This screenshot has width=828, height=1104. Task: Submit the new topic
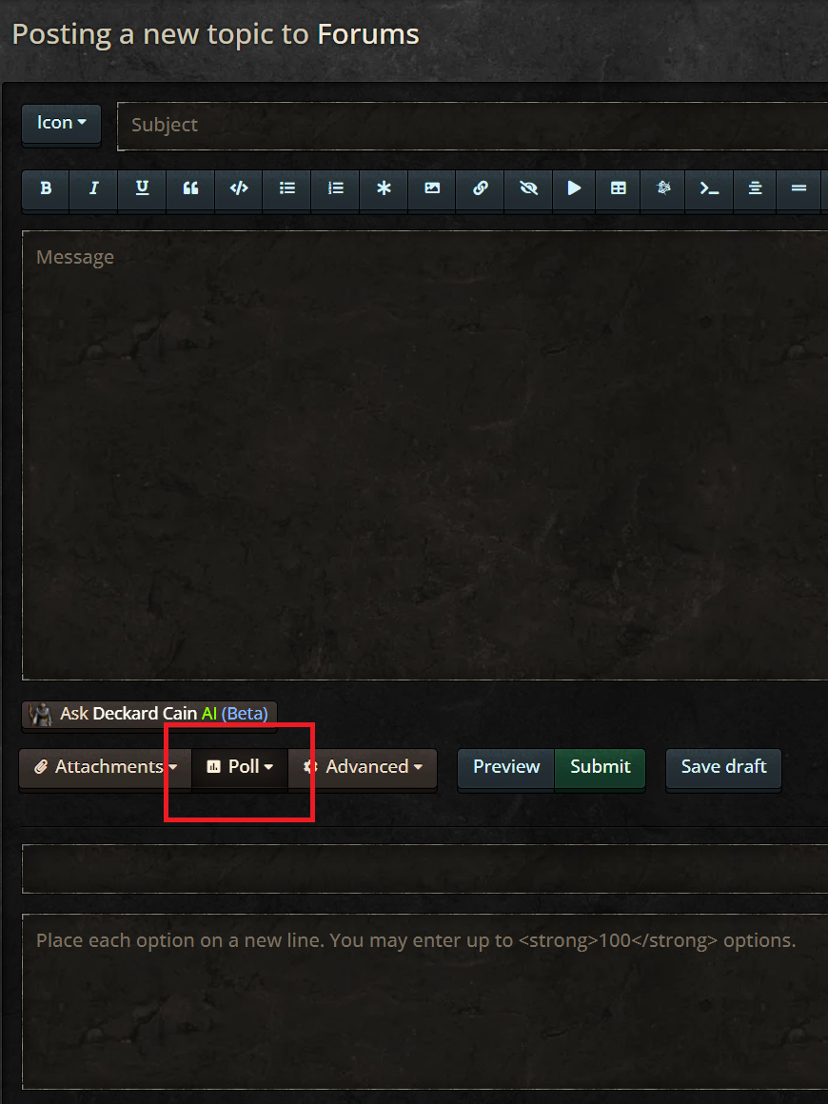point(600,767)
